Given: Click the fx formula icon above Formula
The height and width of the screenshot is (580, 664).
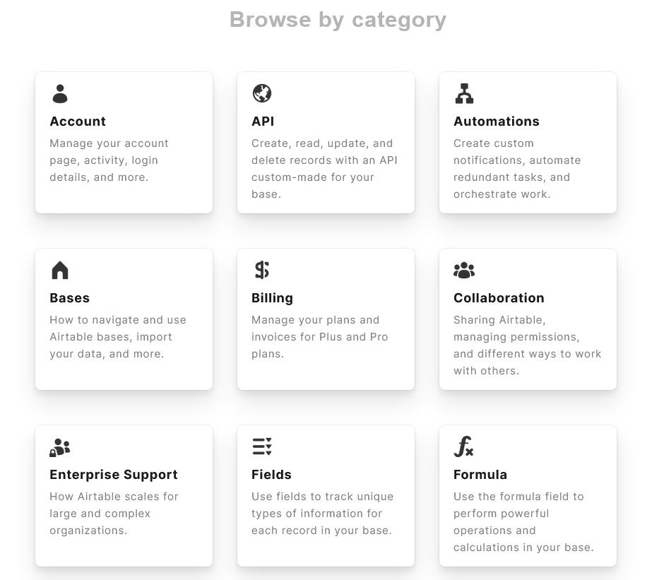Looking at the screenshot, I should click(464, 446).
